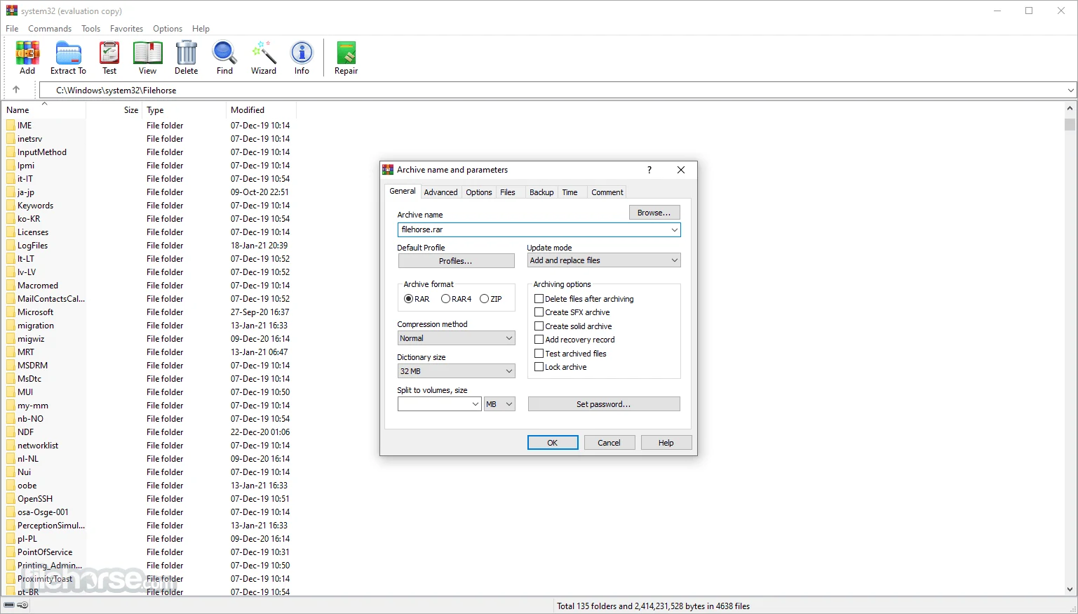The height and width of the screenshot is (614, 1078).
Task: Click the Microsoft folder icon
Action: [x=11, y=312]
